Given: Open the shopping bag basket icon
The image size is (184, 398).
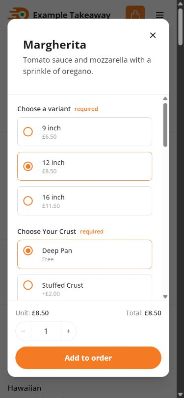Looking at the screenshot, I should 135,13.
